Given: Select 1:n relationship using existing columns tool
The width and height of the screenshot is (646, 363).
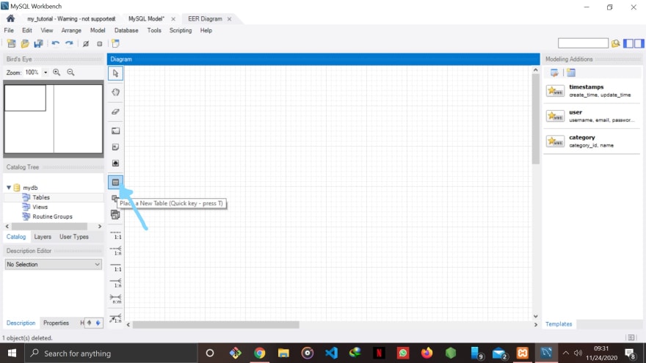Looking at the screenshot, I should point(116,318).
